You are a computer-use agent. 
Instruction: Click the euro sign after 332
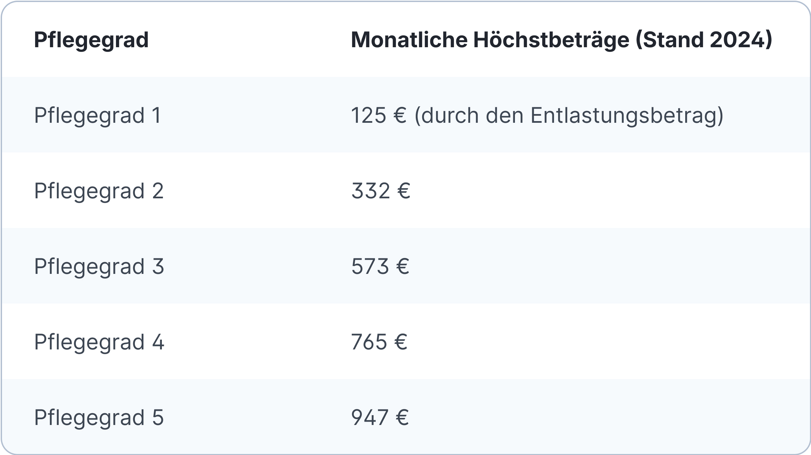click(404, 191)
